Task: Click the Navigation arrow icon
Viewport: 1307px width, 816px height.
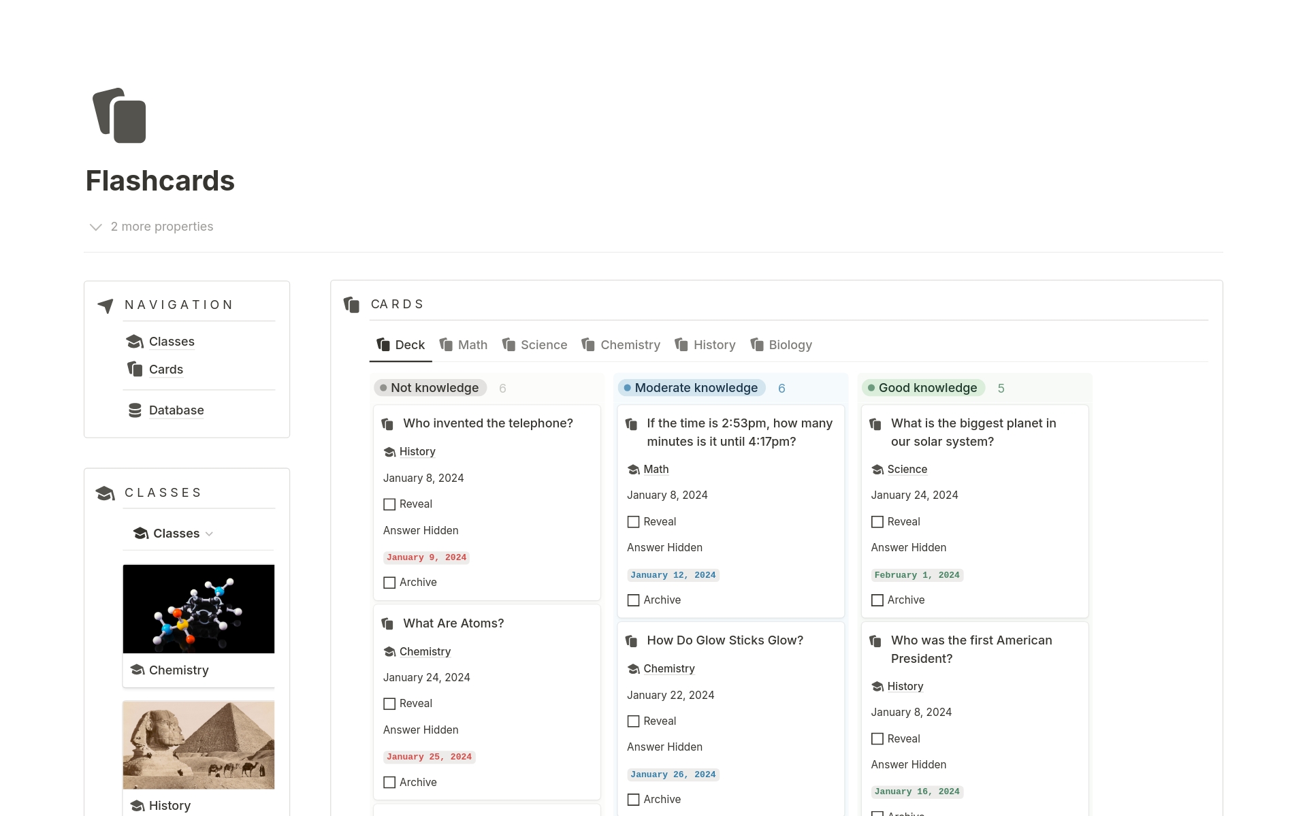Action: 106,306
